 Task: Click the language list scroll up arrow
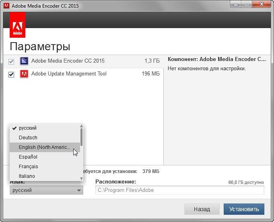tap(81, 126)
